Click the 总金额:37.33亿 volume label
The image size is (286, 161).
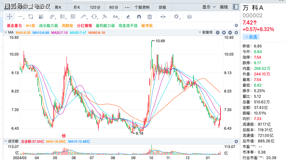click(33, 141)
